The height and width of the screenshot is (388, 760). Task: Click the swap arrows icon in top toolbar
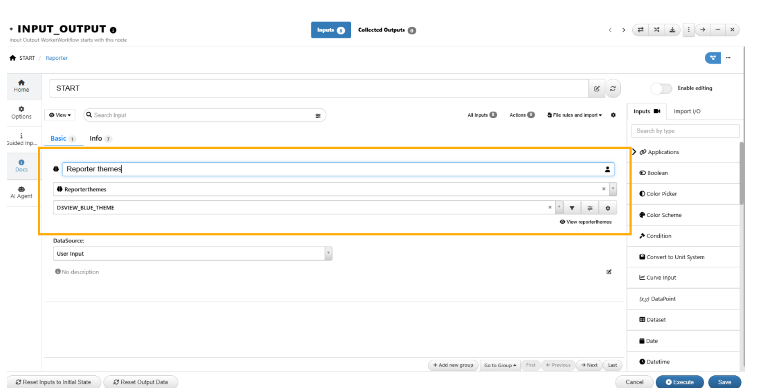click(x=640, y=30)
